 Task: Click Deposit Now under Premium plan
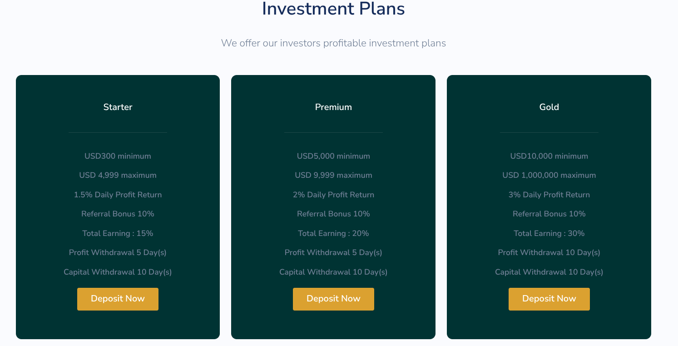(x=333, y=299)
